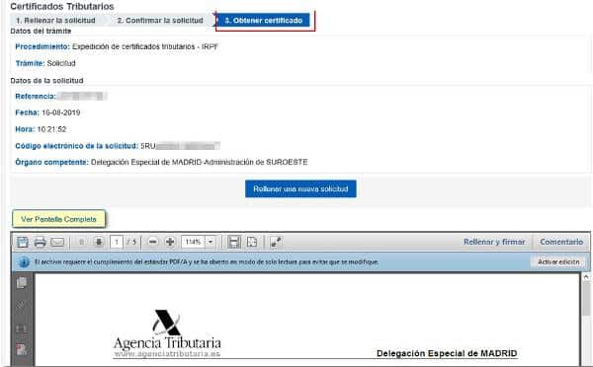Viewport: 593px width, 367px height.
Task: Click the PDF scrollbar up arrow
Action: 586,277
